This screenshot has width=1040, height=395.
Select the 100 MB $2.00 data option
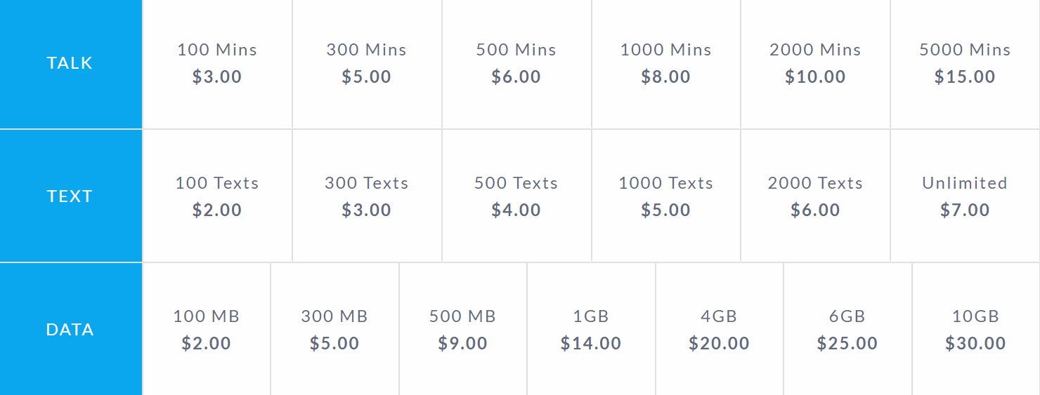tap(207, 329)
